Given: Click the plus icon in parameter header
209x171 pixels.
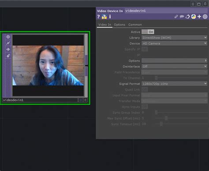Looking at the screenshot, I should point(199,17).
